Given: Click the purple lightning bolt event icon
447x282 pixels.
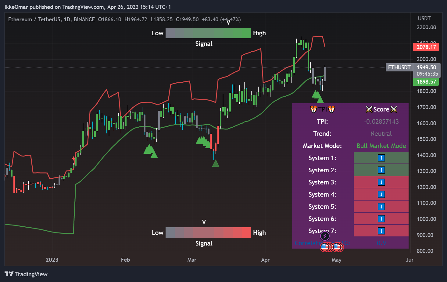Looking at the screenshot, I should pyautogui.click(x=325, y=236).
